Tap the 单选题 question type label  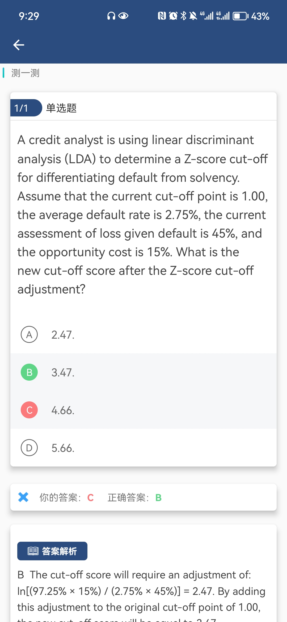(61, 108)
